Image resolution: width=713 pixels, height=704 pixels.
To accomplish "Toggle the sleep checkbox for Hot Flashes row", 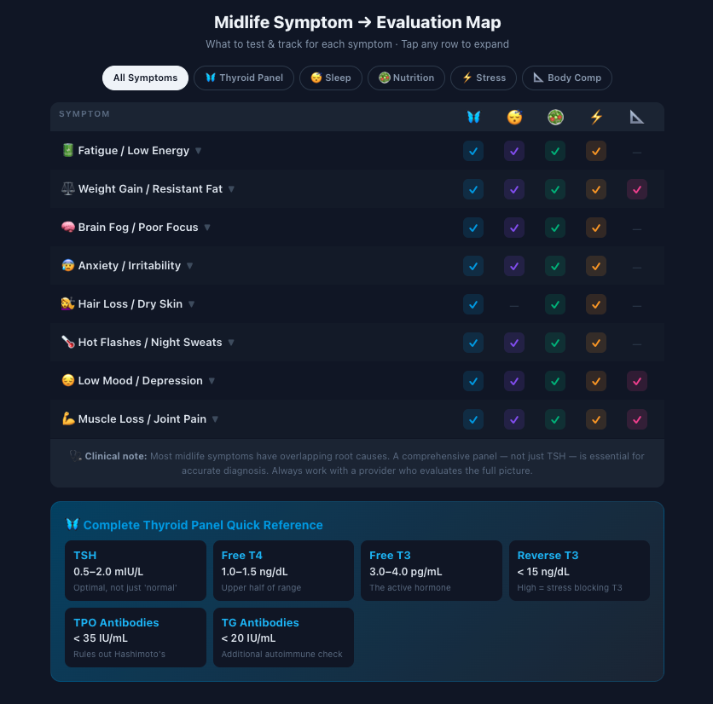I will point(514,343).
